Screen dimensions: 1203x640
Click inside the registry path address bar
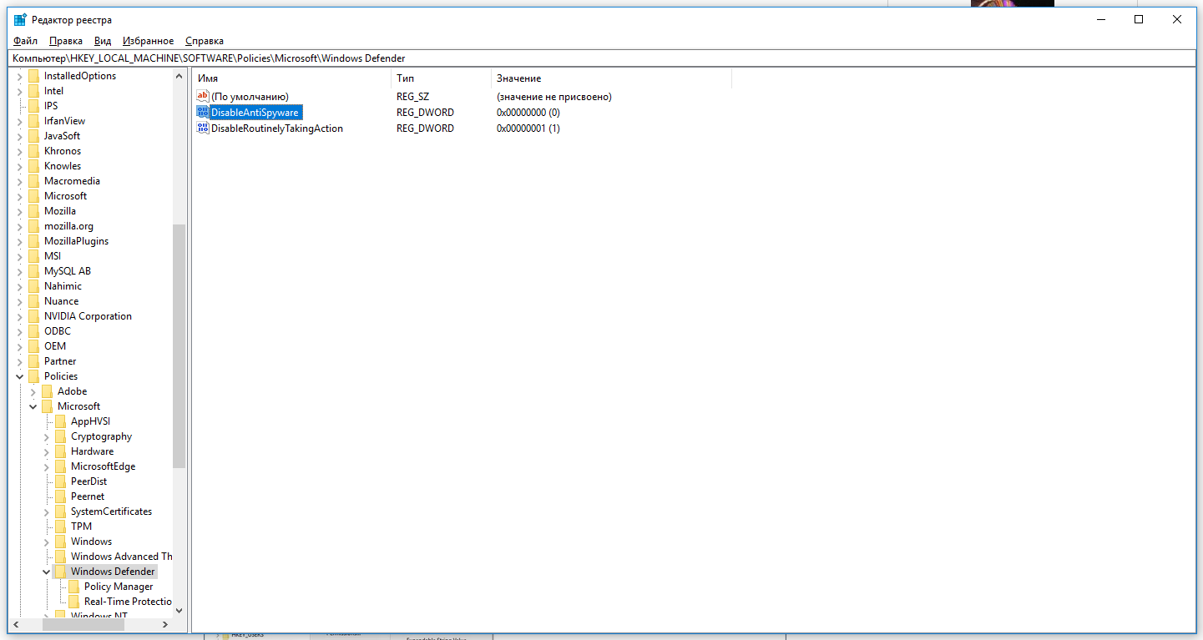click(x=334, y=58)
